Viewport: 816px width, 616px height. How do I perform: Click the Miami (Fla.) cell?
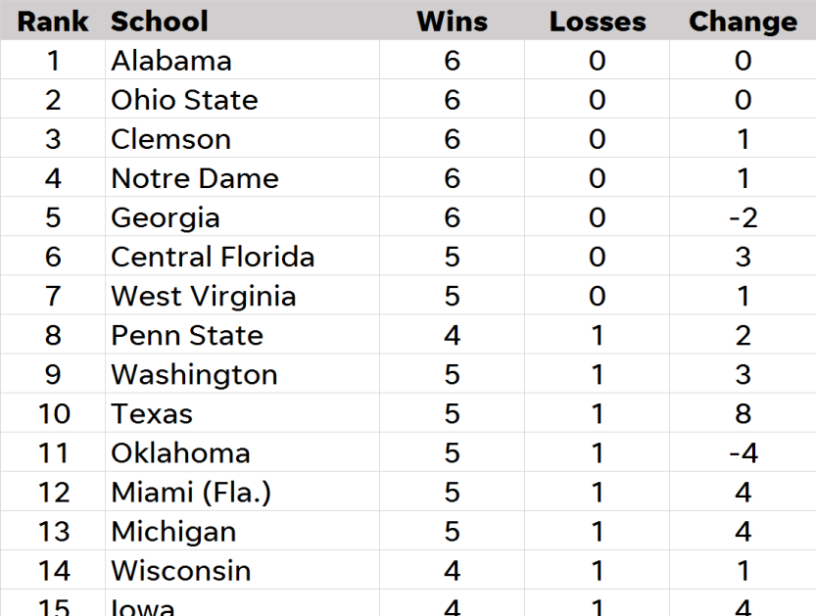[243, 492]
